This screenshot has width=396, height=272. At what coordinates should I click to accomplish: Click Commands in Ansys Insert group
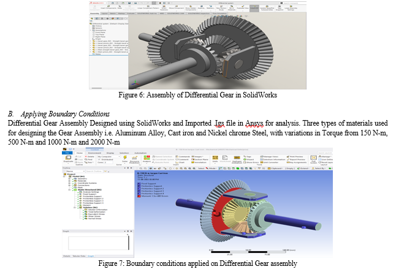183,156
